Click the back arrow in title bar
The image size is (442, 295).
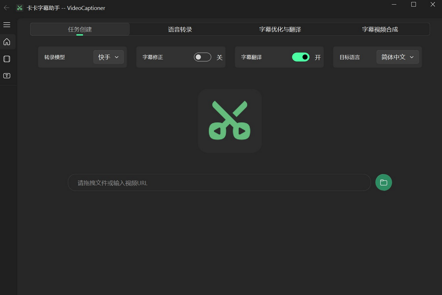[x=6, y=8]
